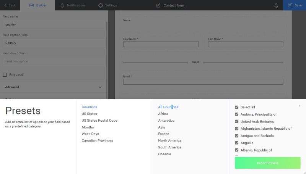Click the Save disk icon
The width and height of the screenshot is (306, 174).
pos(290,5)
